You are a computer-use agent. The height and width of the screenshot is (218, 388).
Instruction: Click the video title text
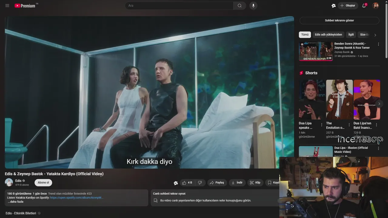pos(54,174)
